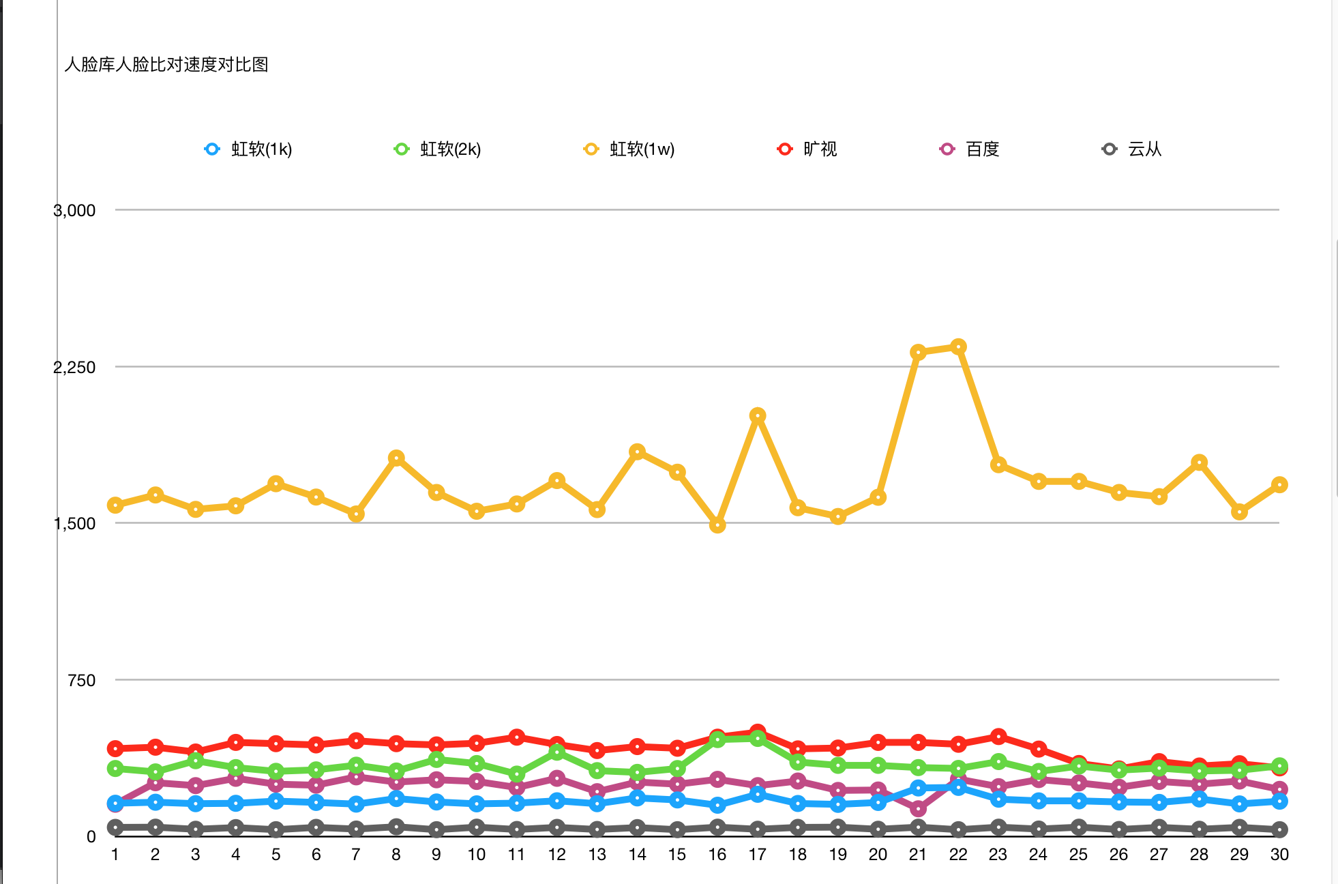Click the gray 云从 point at x=30
Screen dimensions: 1338x884
click(x=1279, y=829)
